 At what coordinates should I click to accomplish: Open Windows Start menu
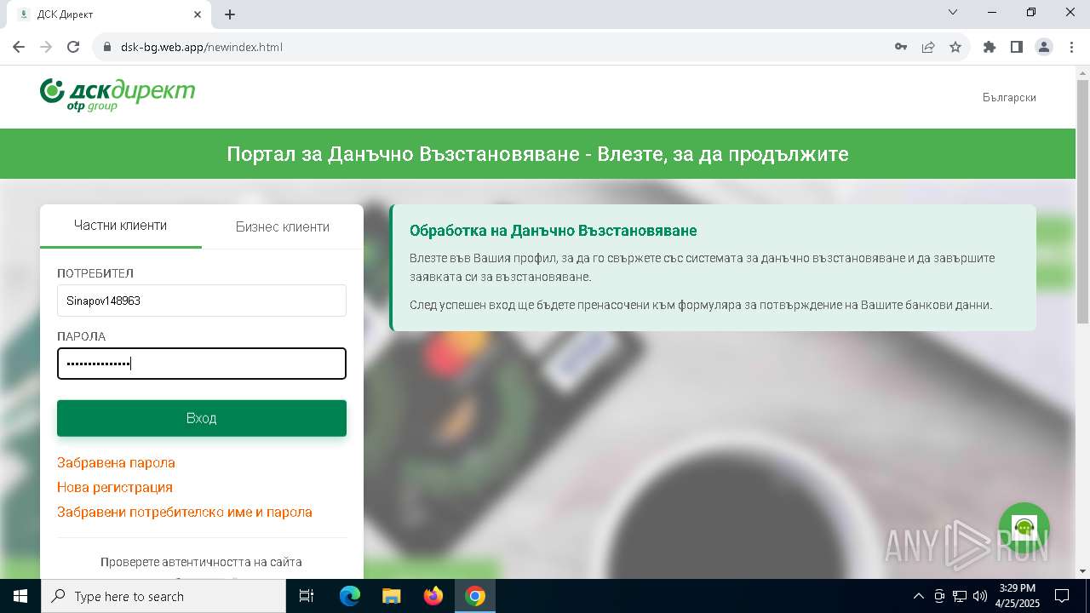click(20, 596)
